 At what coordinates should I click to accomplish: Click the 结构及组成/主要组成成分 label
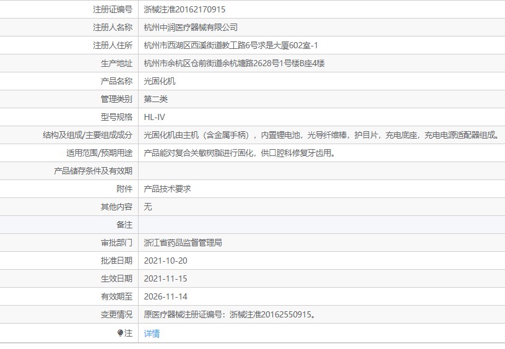point(88,135)
